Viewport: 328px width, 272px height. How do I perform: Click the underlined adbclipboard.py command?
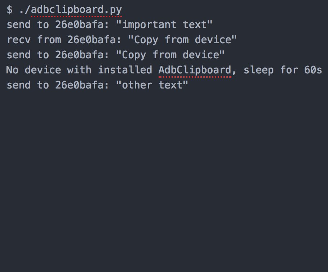click(76, 10)
